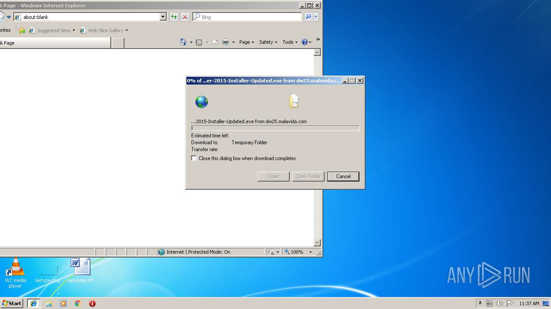Screen dimensions: 551x309
Task: Click the Bing search magnifier button
Action: 308,17
